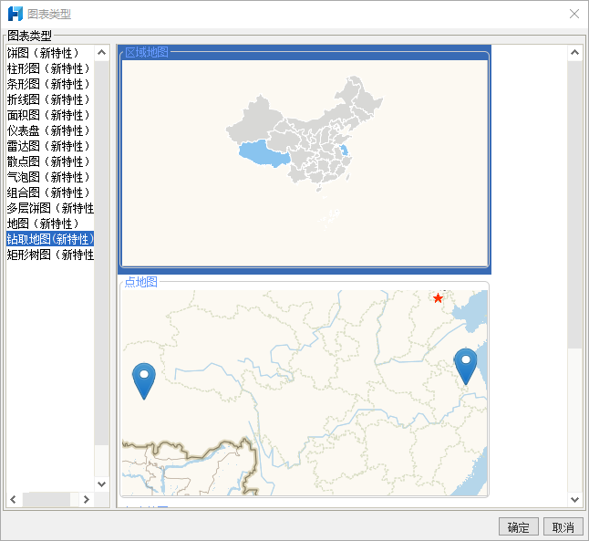Choose 矩形树图（新特性）entry
The width and height of the screenshot is (589, 541).
[50, 255]
